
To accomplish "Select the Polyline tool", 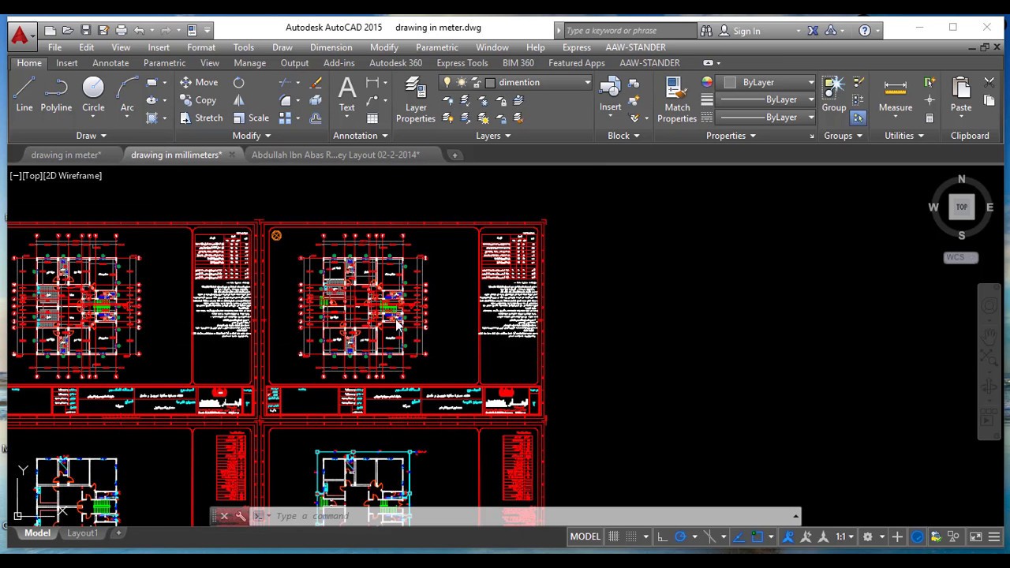I will point(56,95).
